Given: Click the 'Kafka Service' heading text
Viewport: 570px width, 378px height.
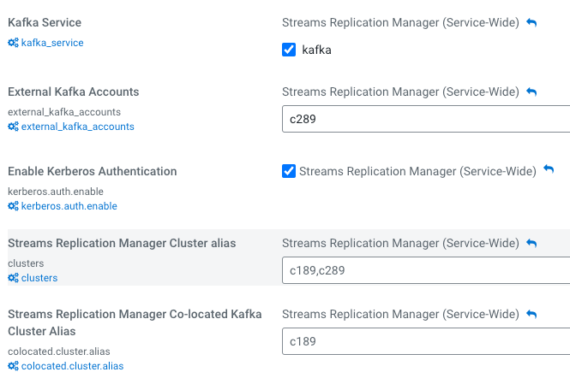Looking at the screenshot, I should point(45,22).
